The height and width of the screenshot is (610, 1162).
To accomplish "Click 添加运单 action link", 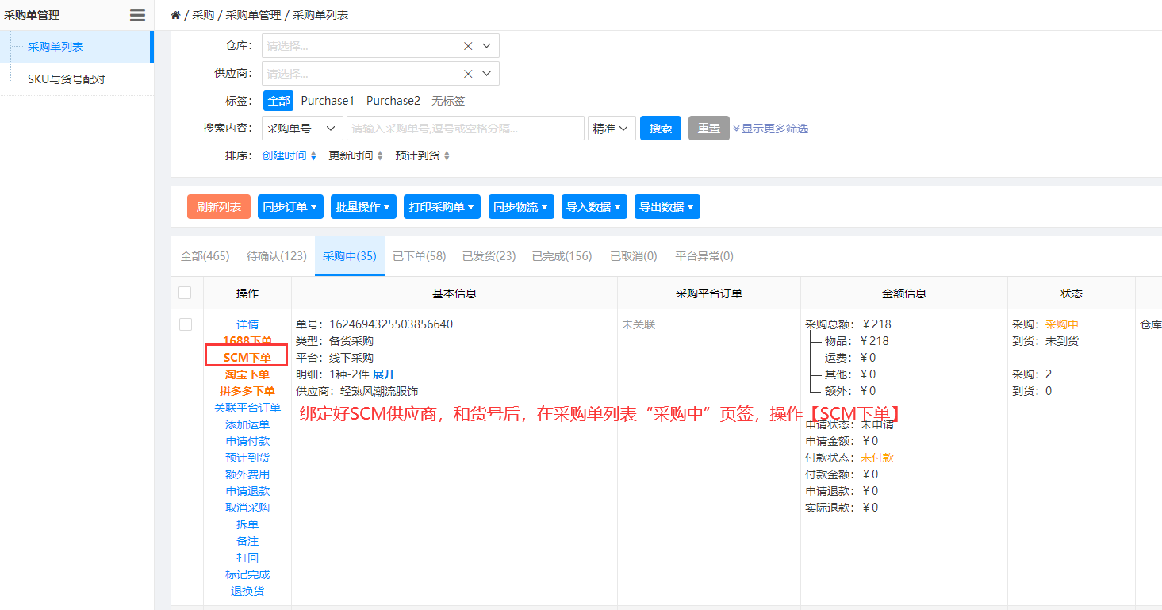I will [x=247, y=424].
